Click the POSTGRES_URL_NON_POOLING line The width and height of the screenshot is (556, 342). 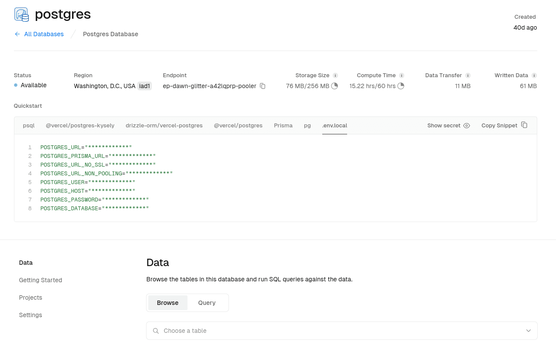pos(106,174)
